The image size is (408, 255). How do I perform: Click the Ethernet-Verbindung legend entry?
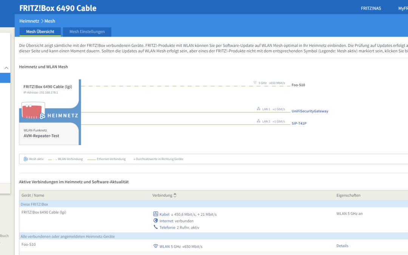pyautogui.click(x=107, y=159)
